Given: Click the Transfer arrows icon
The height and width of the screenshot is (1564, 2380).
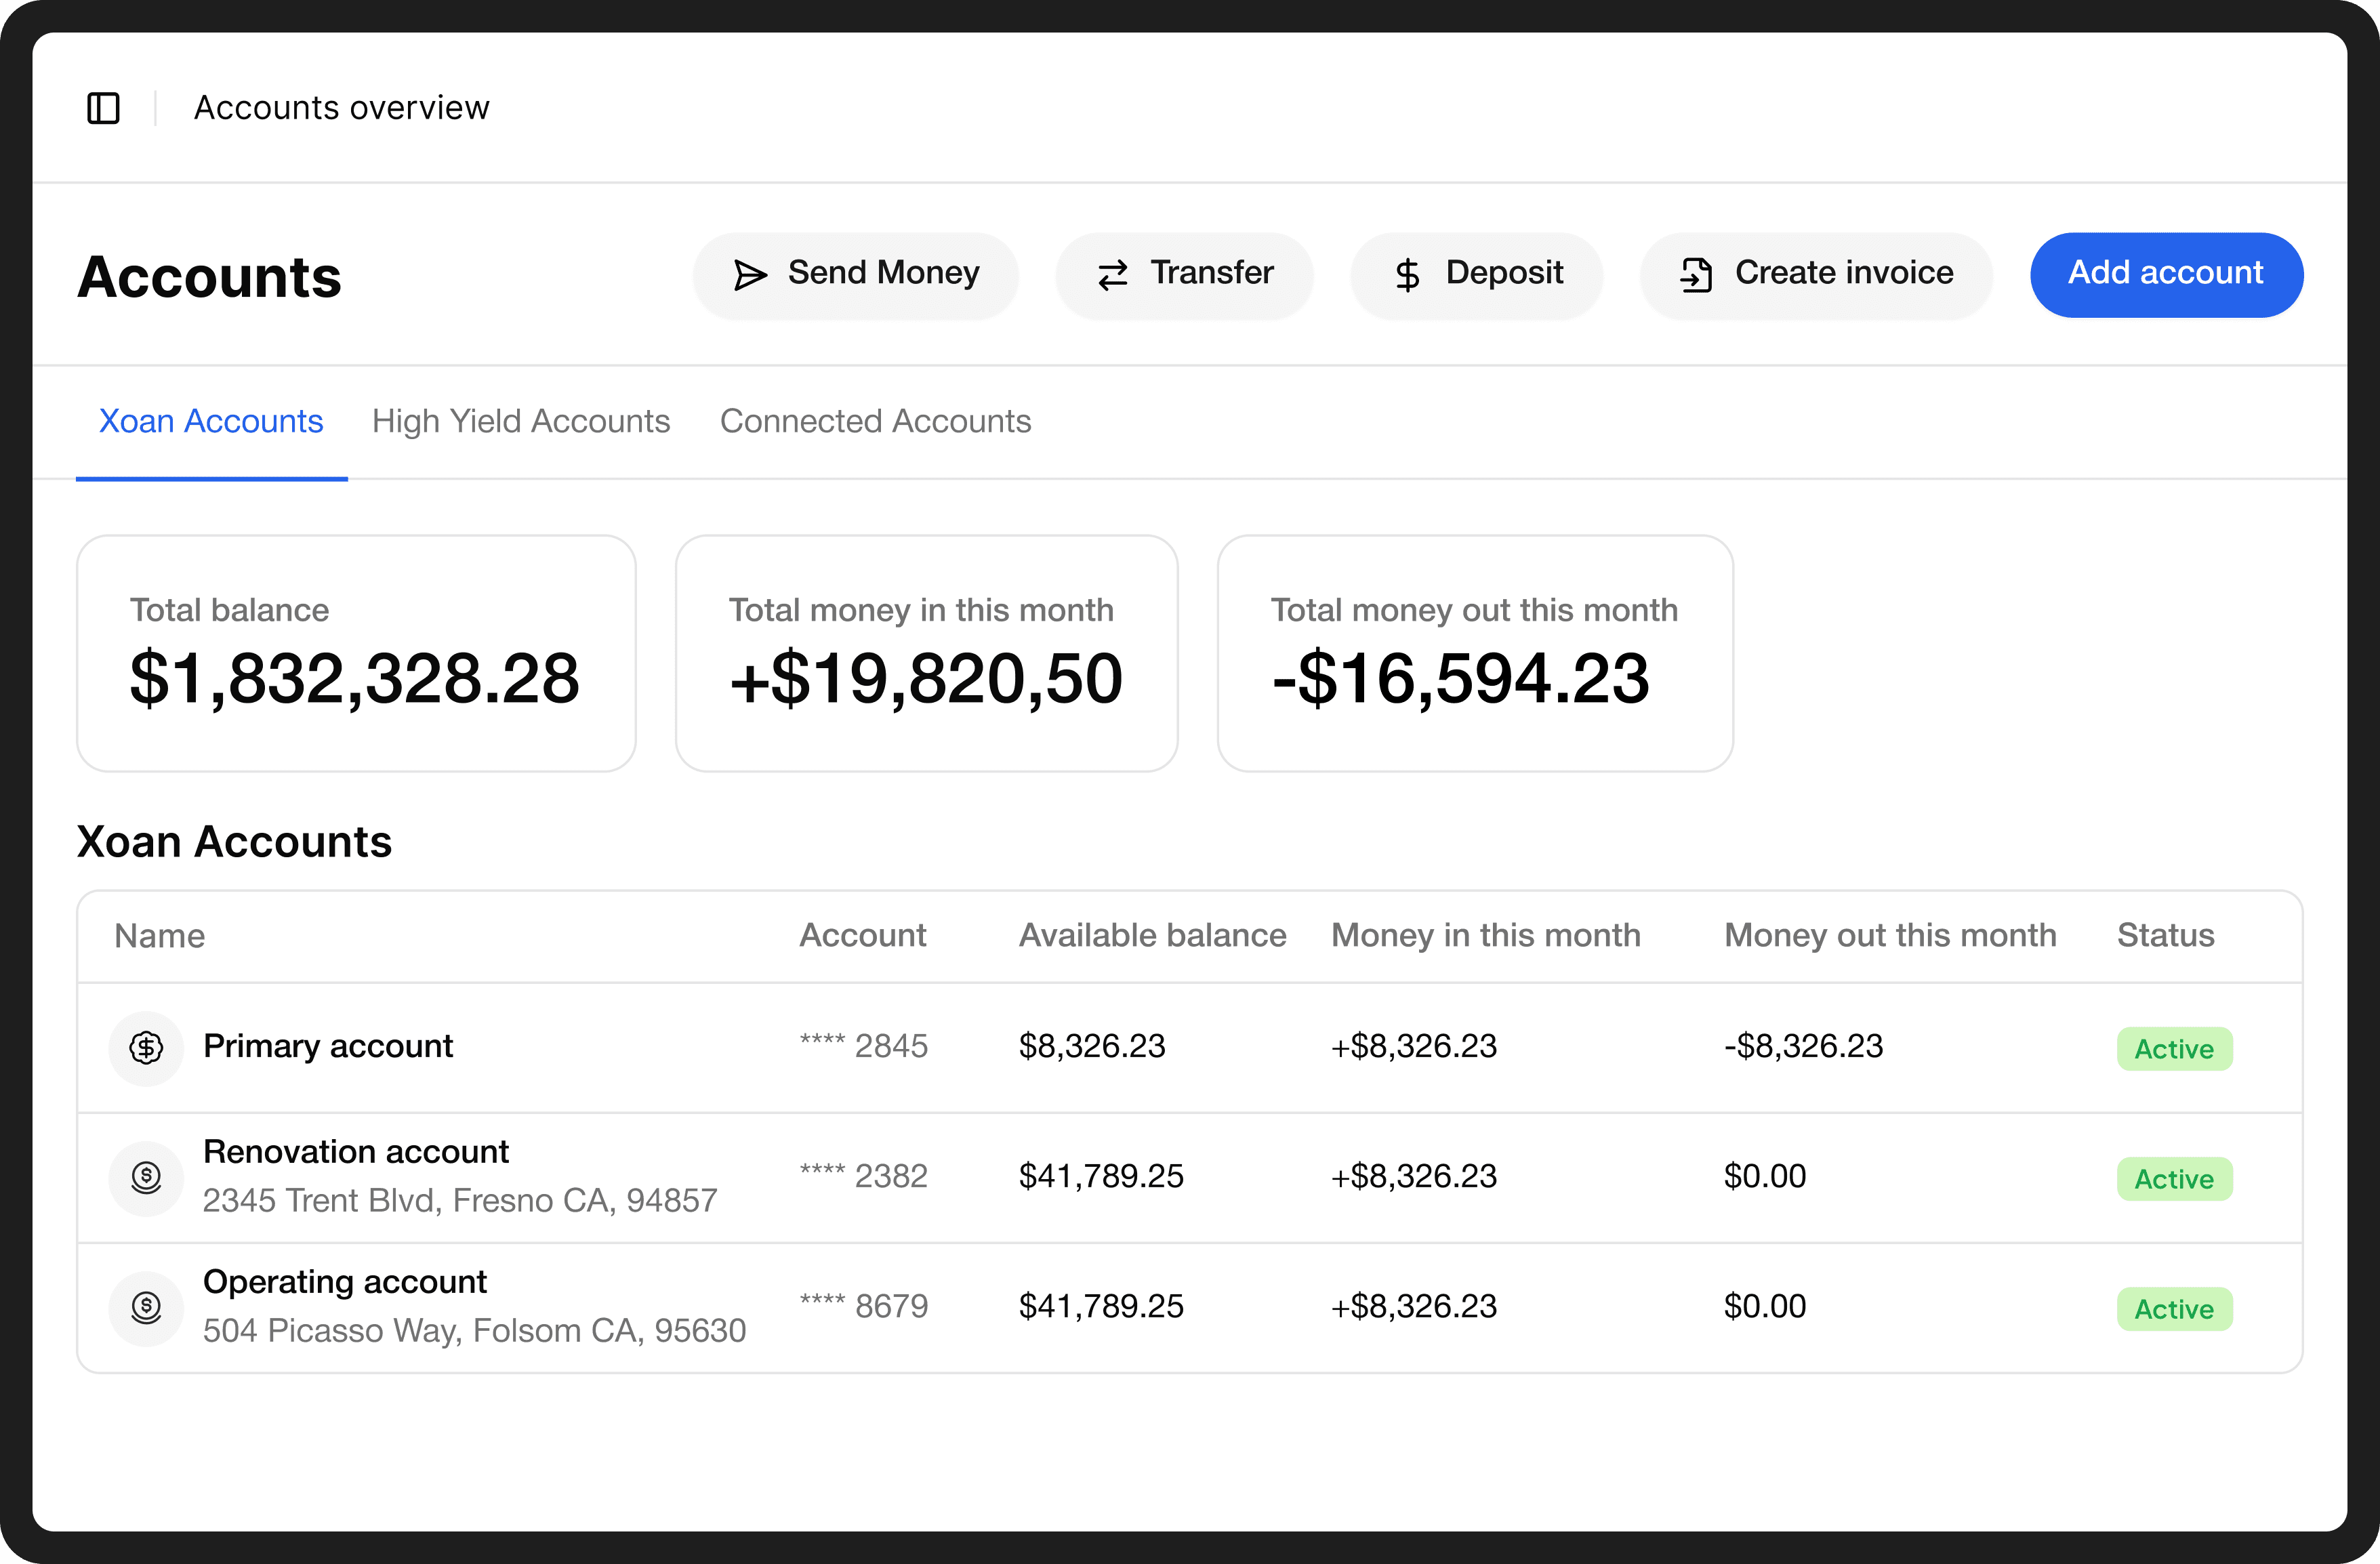Looking at the screenshot, I should tap(1112, 274).
